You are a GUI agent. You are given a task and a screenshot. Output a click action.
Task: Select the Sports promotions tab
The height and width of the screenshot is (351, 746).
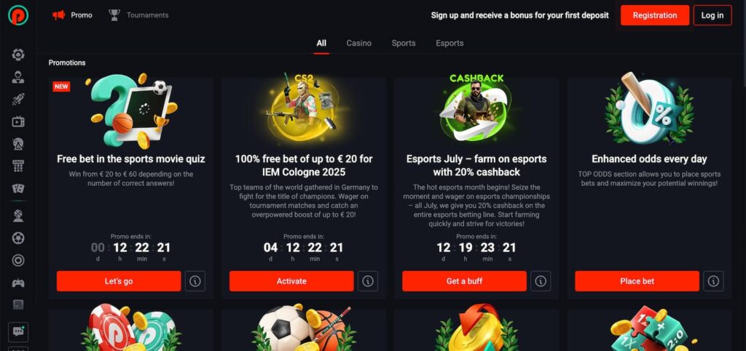click(x=404, y=43)
